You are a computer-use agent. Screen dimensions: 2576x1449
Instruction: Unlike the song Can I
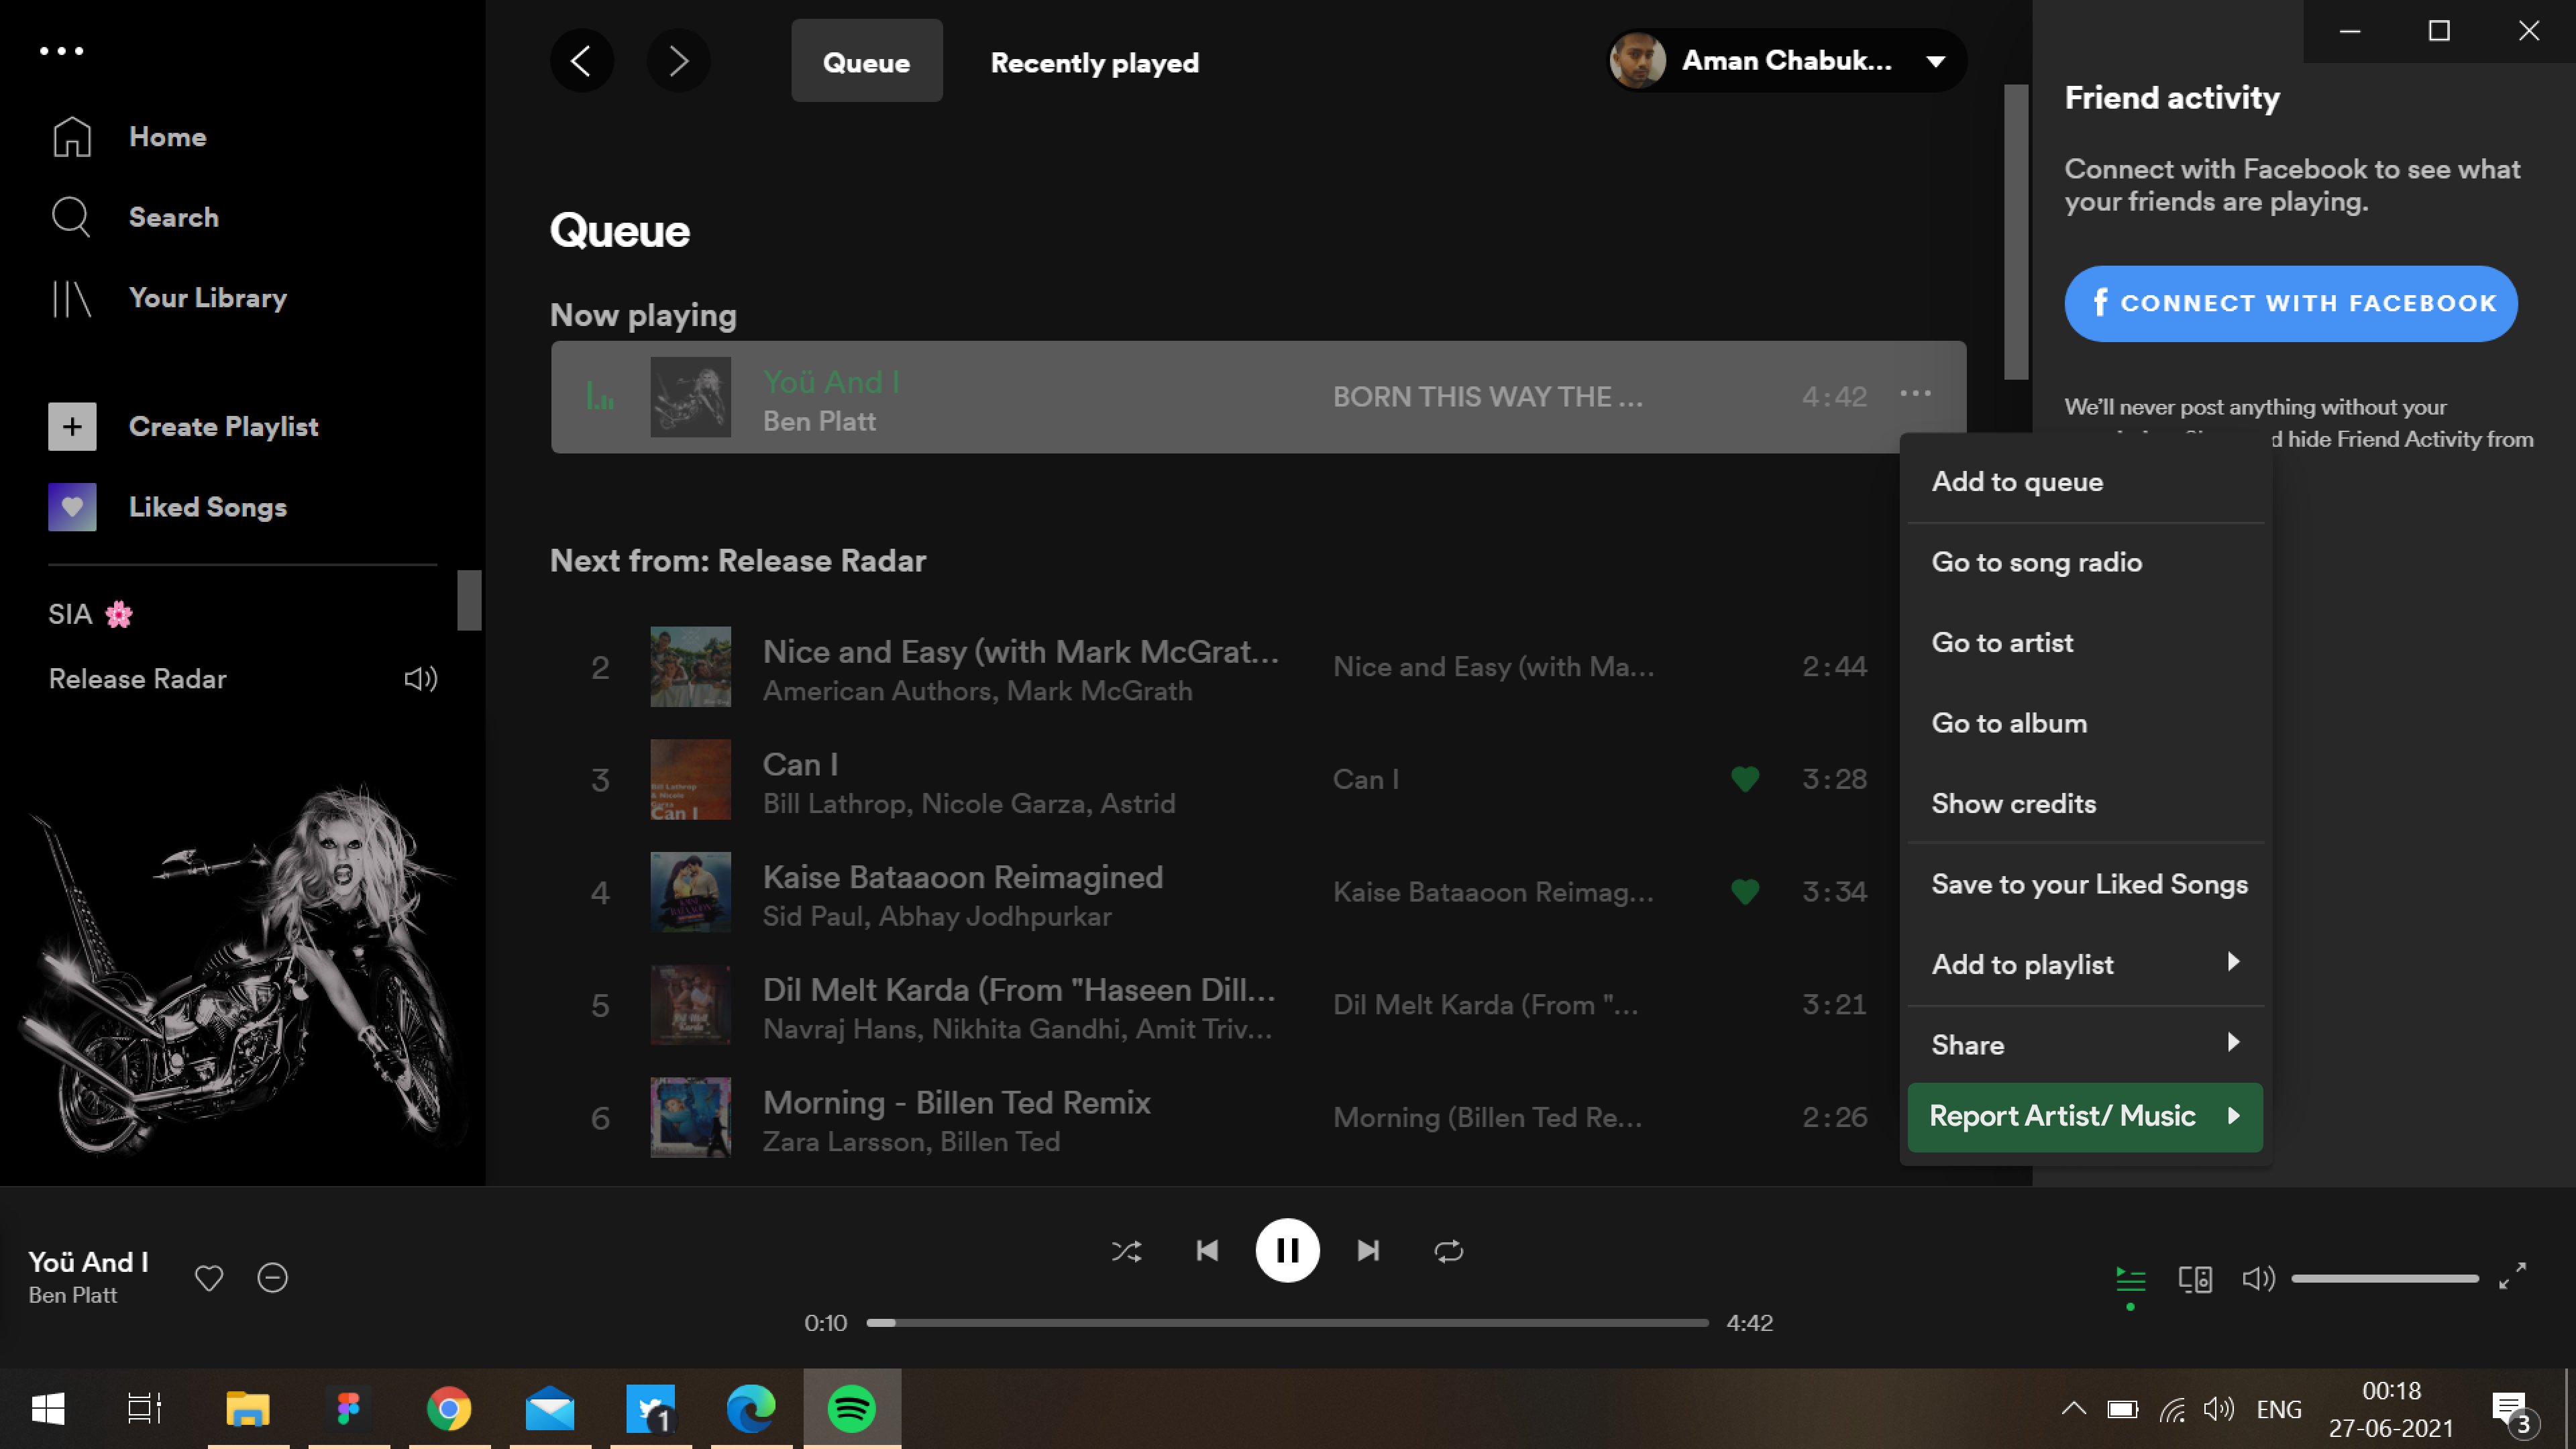(1745, 779)
